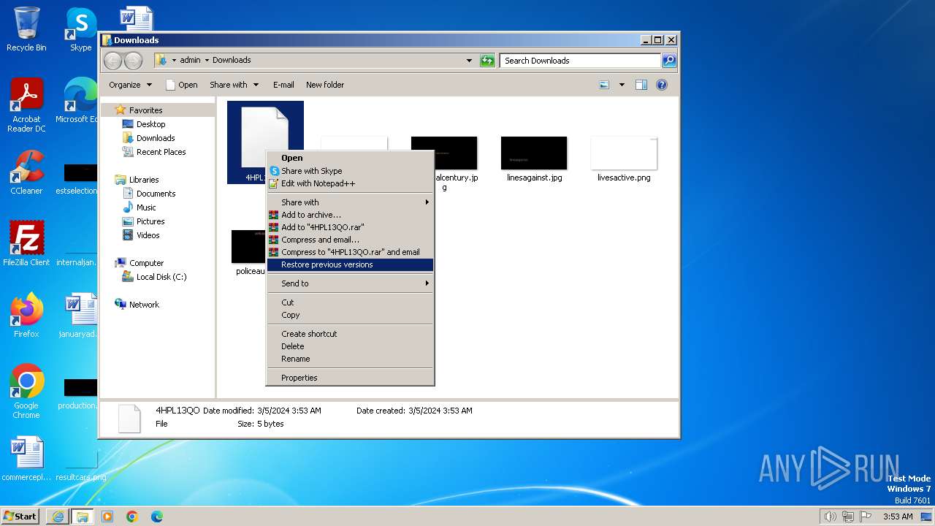Click the Action Center flag icon
The height and width of the screenshot is (526, 935).
point(866,517)
